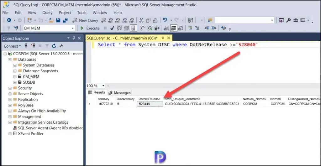Click the Change Connection plug icon
This screenshot has width=321, height=166.
[x=16, y=28]
